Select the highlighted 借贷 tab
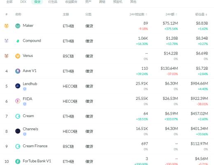Image resolution: width=214 pixels, height=165 pixels. click(x=37, y=2)
